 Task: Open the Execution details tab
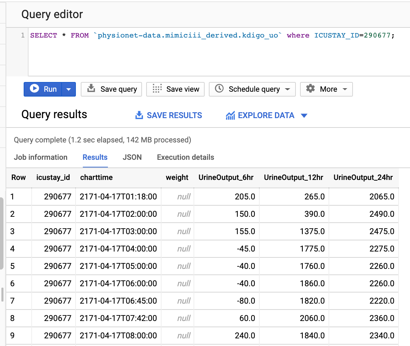(185, 157)
